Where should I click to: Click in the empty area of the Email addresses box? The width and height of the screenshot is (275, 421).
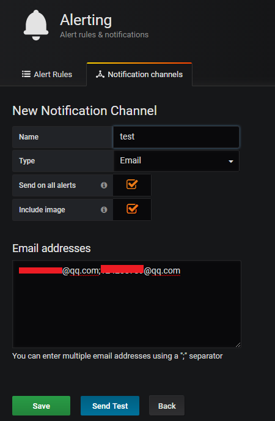click(127, 311)
